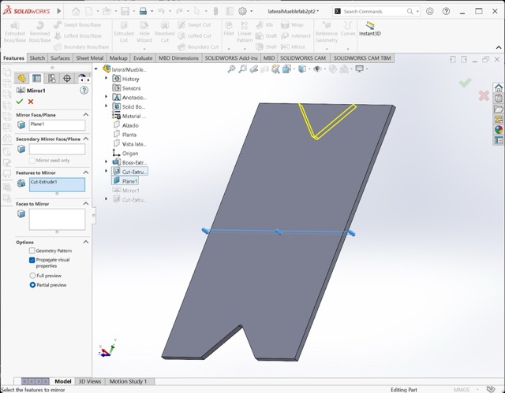The height and width of the screenshot is (393, 505).
Task: Open SOLIDWORKS menu arrow next to logo
Action: (59, 11)
